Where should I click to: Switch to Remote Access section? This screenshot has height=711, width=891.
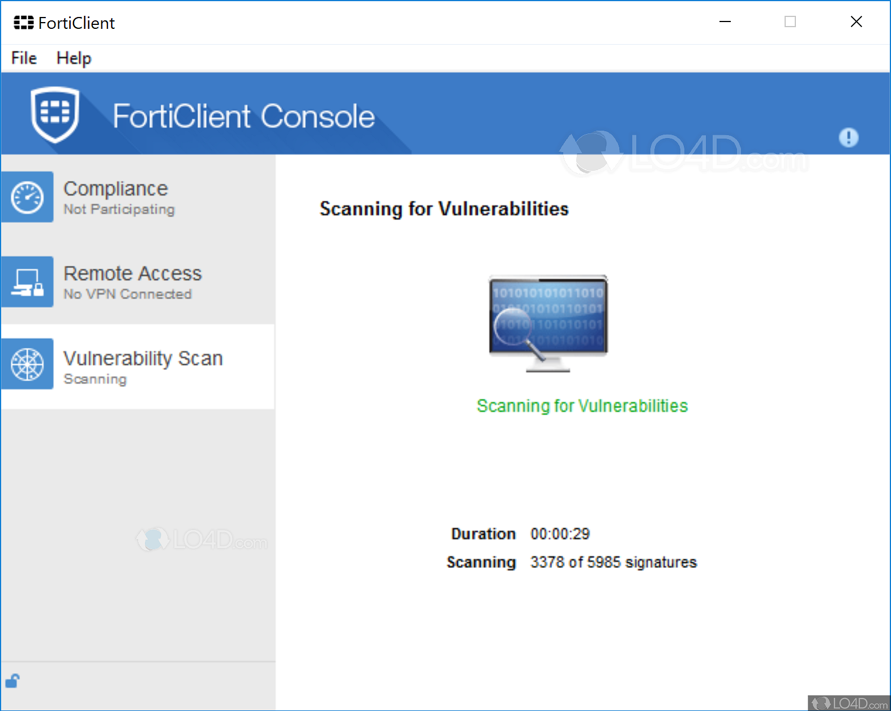pos(132,274)
